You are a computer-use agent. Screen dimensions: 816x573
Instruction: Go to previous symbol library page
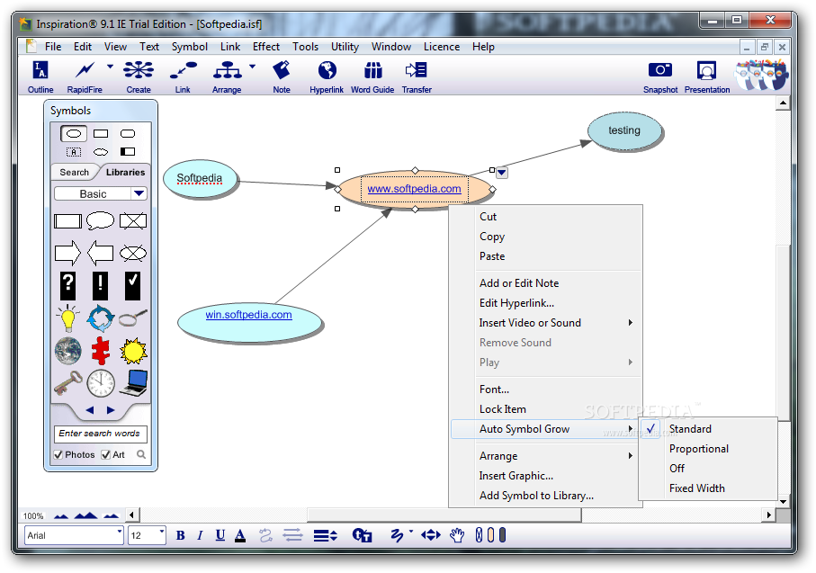[x=89, y=410]
